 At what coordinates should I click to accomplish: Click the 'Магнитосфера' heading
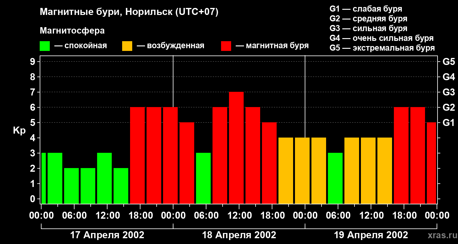(72, 31)
